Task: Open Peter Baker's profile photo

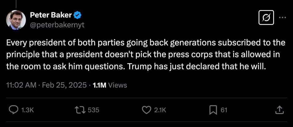Action: click(16, 20)
